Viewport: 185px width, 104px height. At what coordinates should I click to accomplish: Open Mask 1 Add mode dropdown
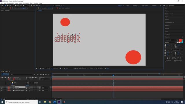[x=29, y=82]
